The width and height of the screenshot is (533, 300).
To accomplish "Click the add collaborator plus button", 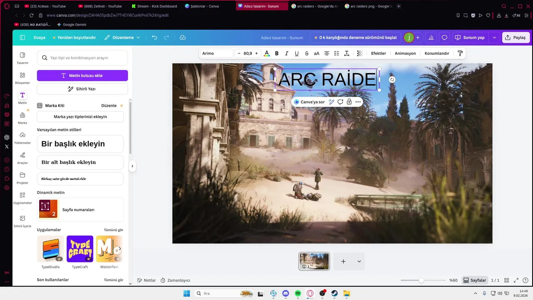I will click(418, 37).
